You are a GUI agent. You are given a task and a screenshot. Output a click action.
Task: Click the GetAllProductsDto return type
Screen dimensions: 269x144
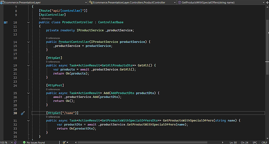click(117, 65)
